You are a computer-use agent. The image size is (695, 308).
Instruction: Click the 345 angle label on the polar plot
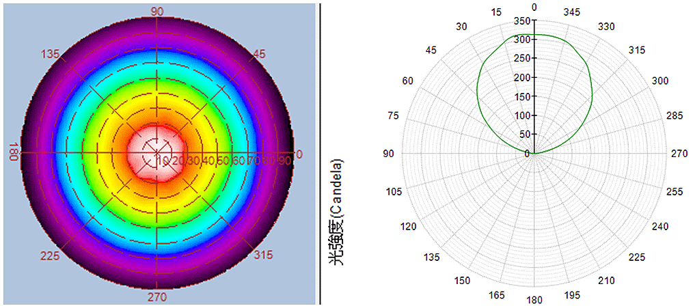[571, 12]
